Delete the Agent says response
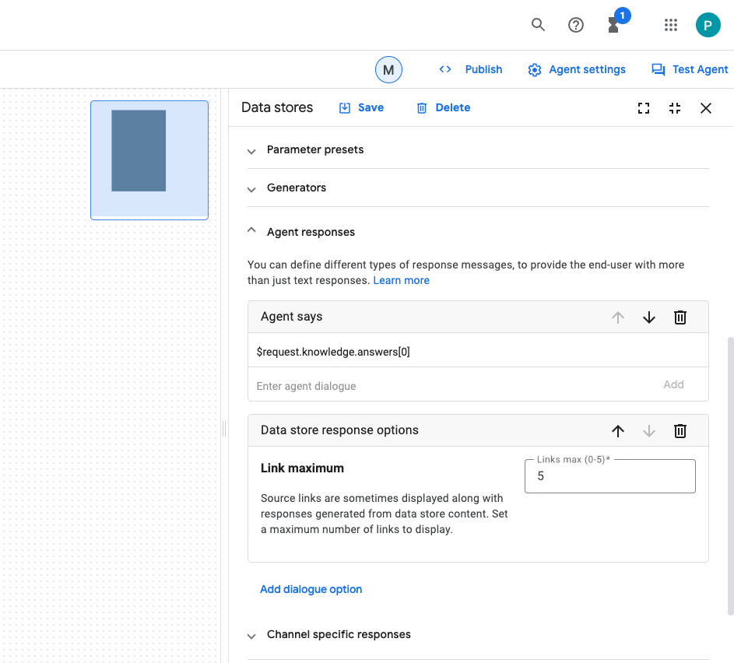734x663 pixels. pos(680,317)
